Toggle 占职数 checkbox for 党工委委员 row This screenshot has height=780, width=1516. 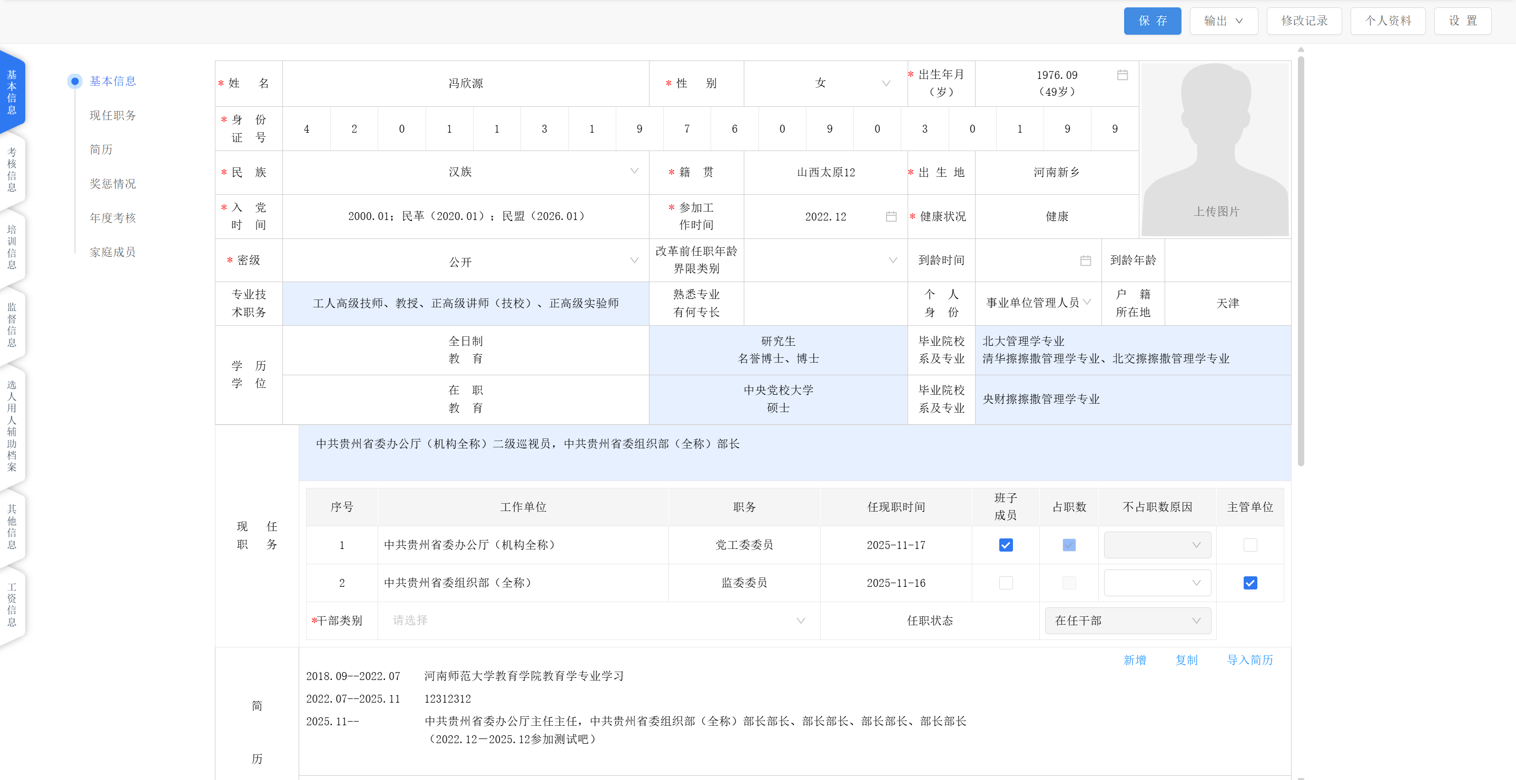tap(1069, 545)
